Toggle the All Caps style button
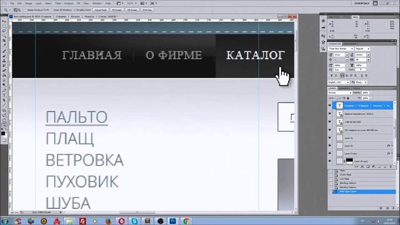Screen dimensions: 400x225 coord(342,76)
